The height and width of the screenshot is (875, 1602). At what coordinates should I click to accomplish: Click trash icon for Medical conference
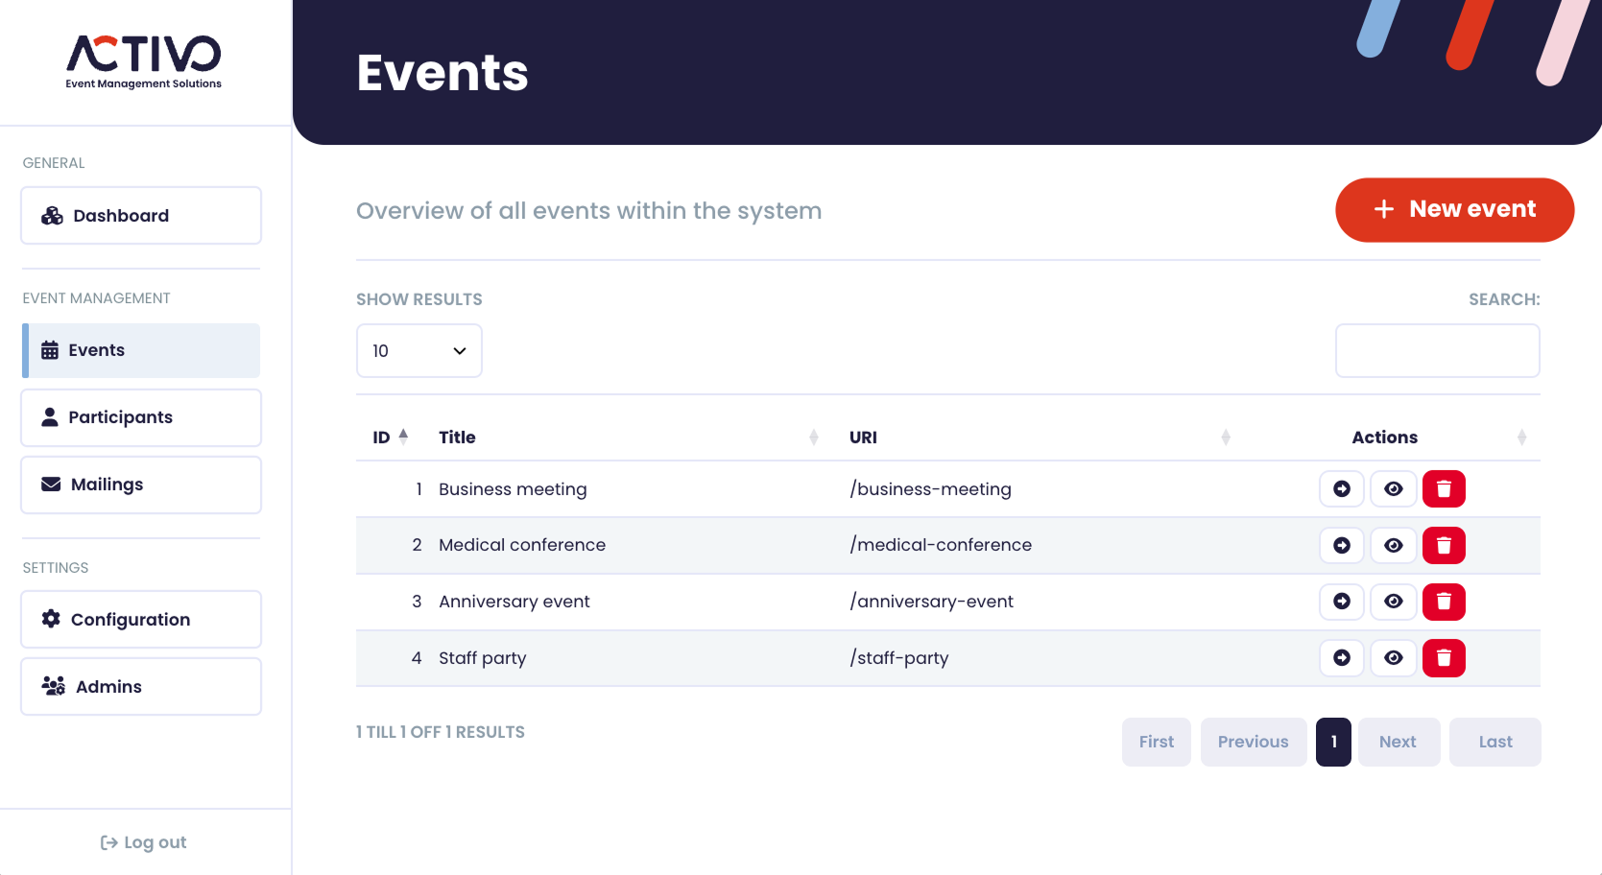tap(1443, 545)
